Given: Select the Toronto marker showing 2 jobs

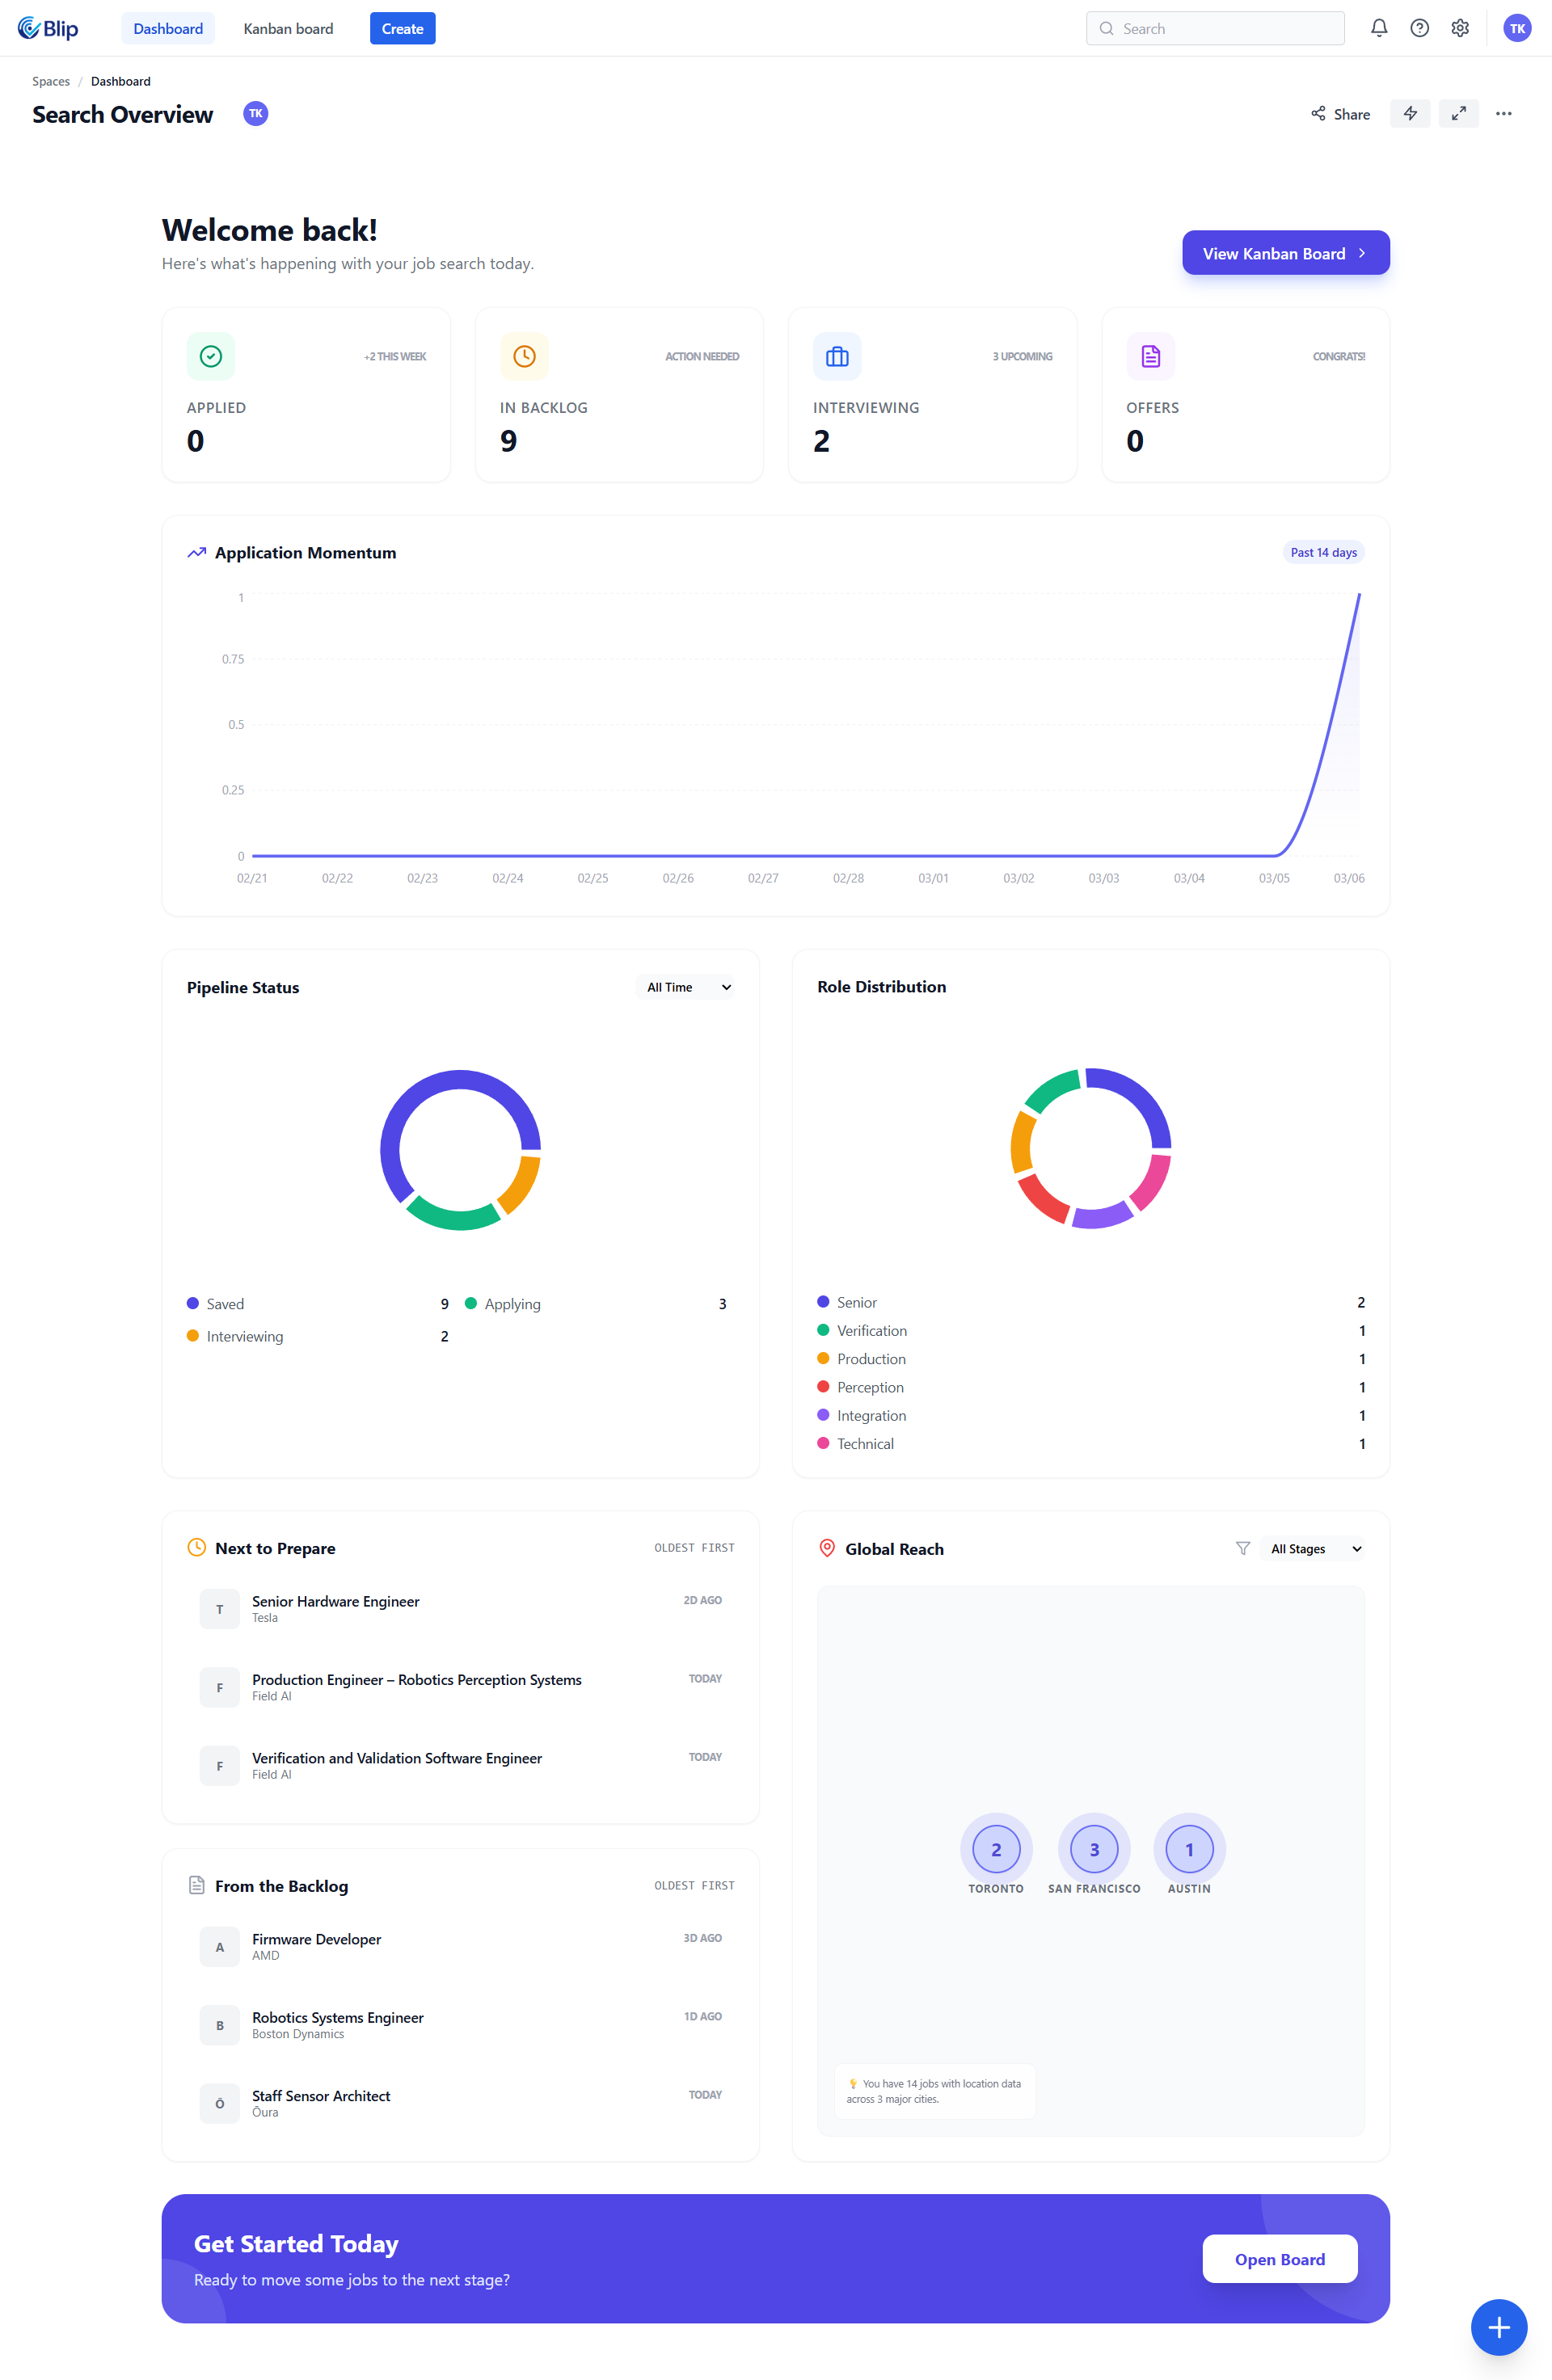Looking at the screenshot, I should tap(996, 1849).
